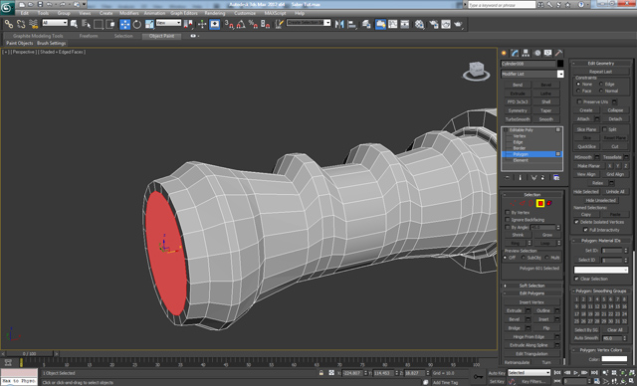This screenshot has width=637, height=386.
Task: Open the Render Setup icon
Action: pyautogui.click(x=434, y=24)
